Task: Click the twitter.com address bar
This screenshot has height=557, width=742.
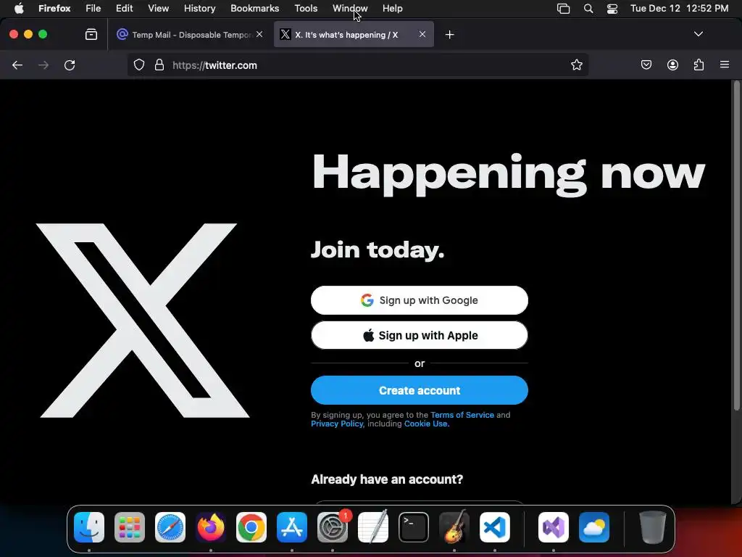Action: coord(358,65)
